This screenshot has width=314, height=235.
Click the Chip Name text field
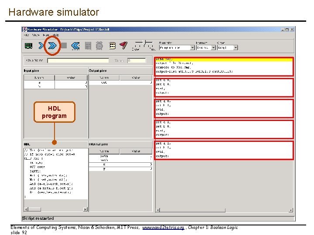pyautogui.click(x=78, y=60)
